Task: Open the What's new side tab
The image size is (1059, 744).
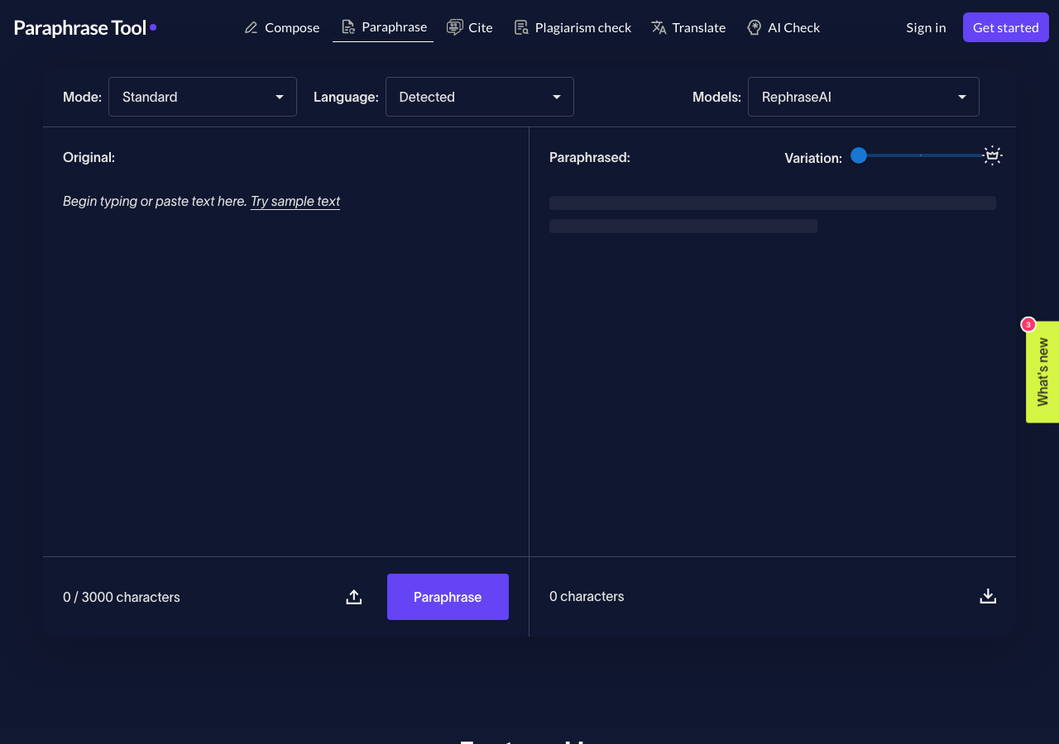Action: (1042, 372)
